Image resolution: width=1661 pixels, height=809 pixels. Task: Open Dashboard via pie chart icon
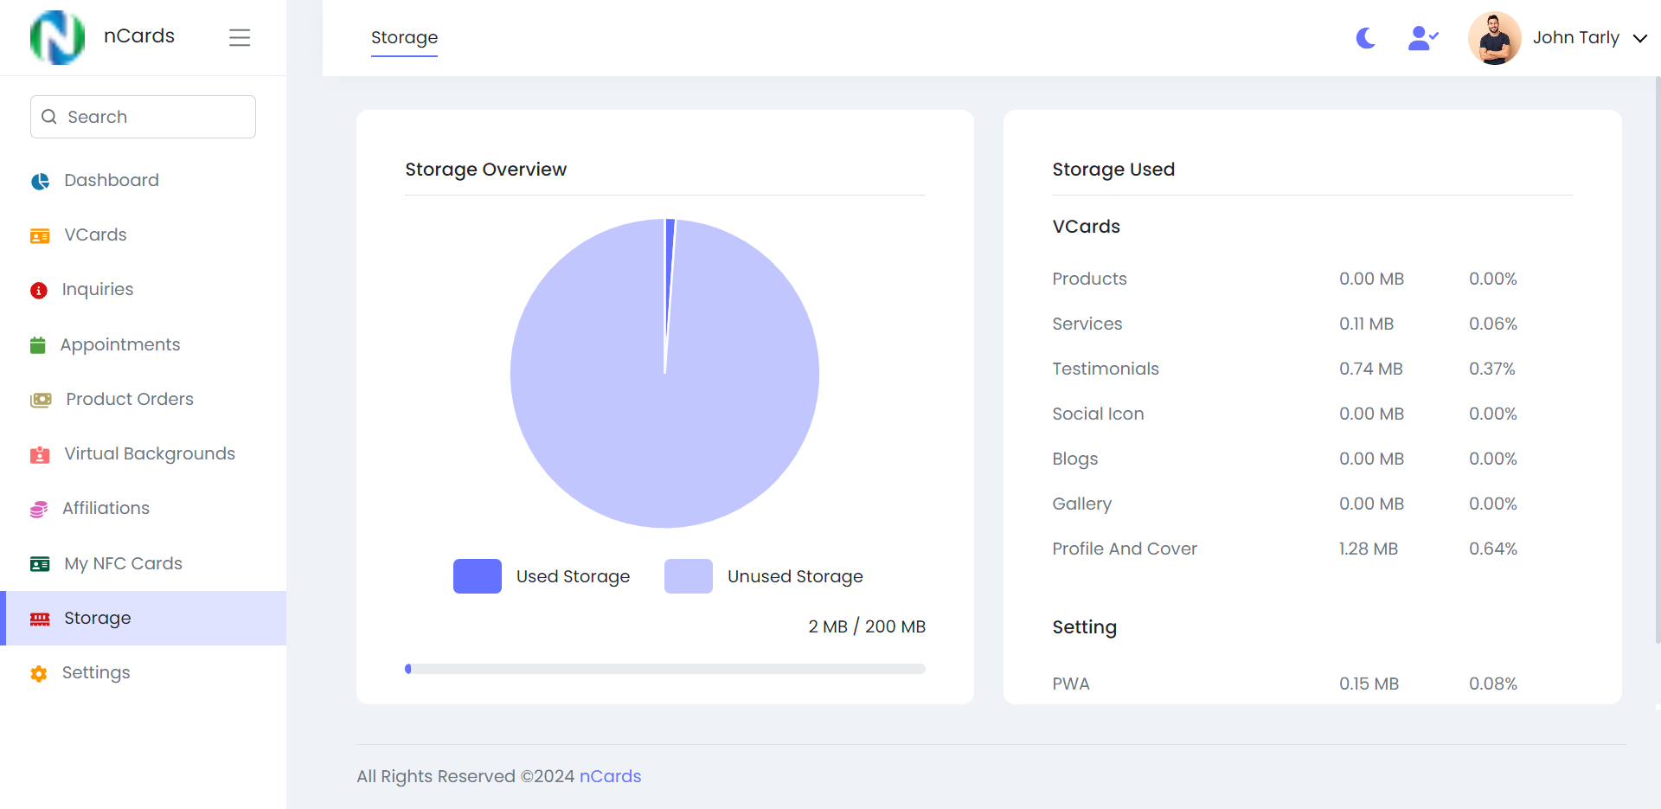tap(40, 181)
